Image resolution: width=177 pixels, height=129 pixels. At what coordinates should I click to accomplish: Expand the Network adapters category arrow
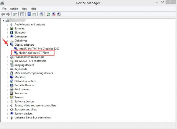8,82
